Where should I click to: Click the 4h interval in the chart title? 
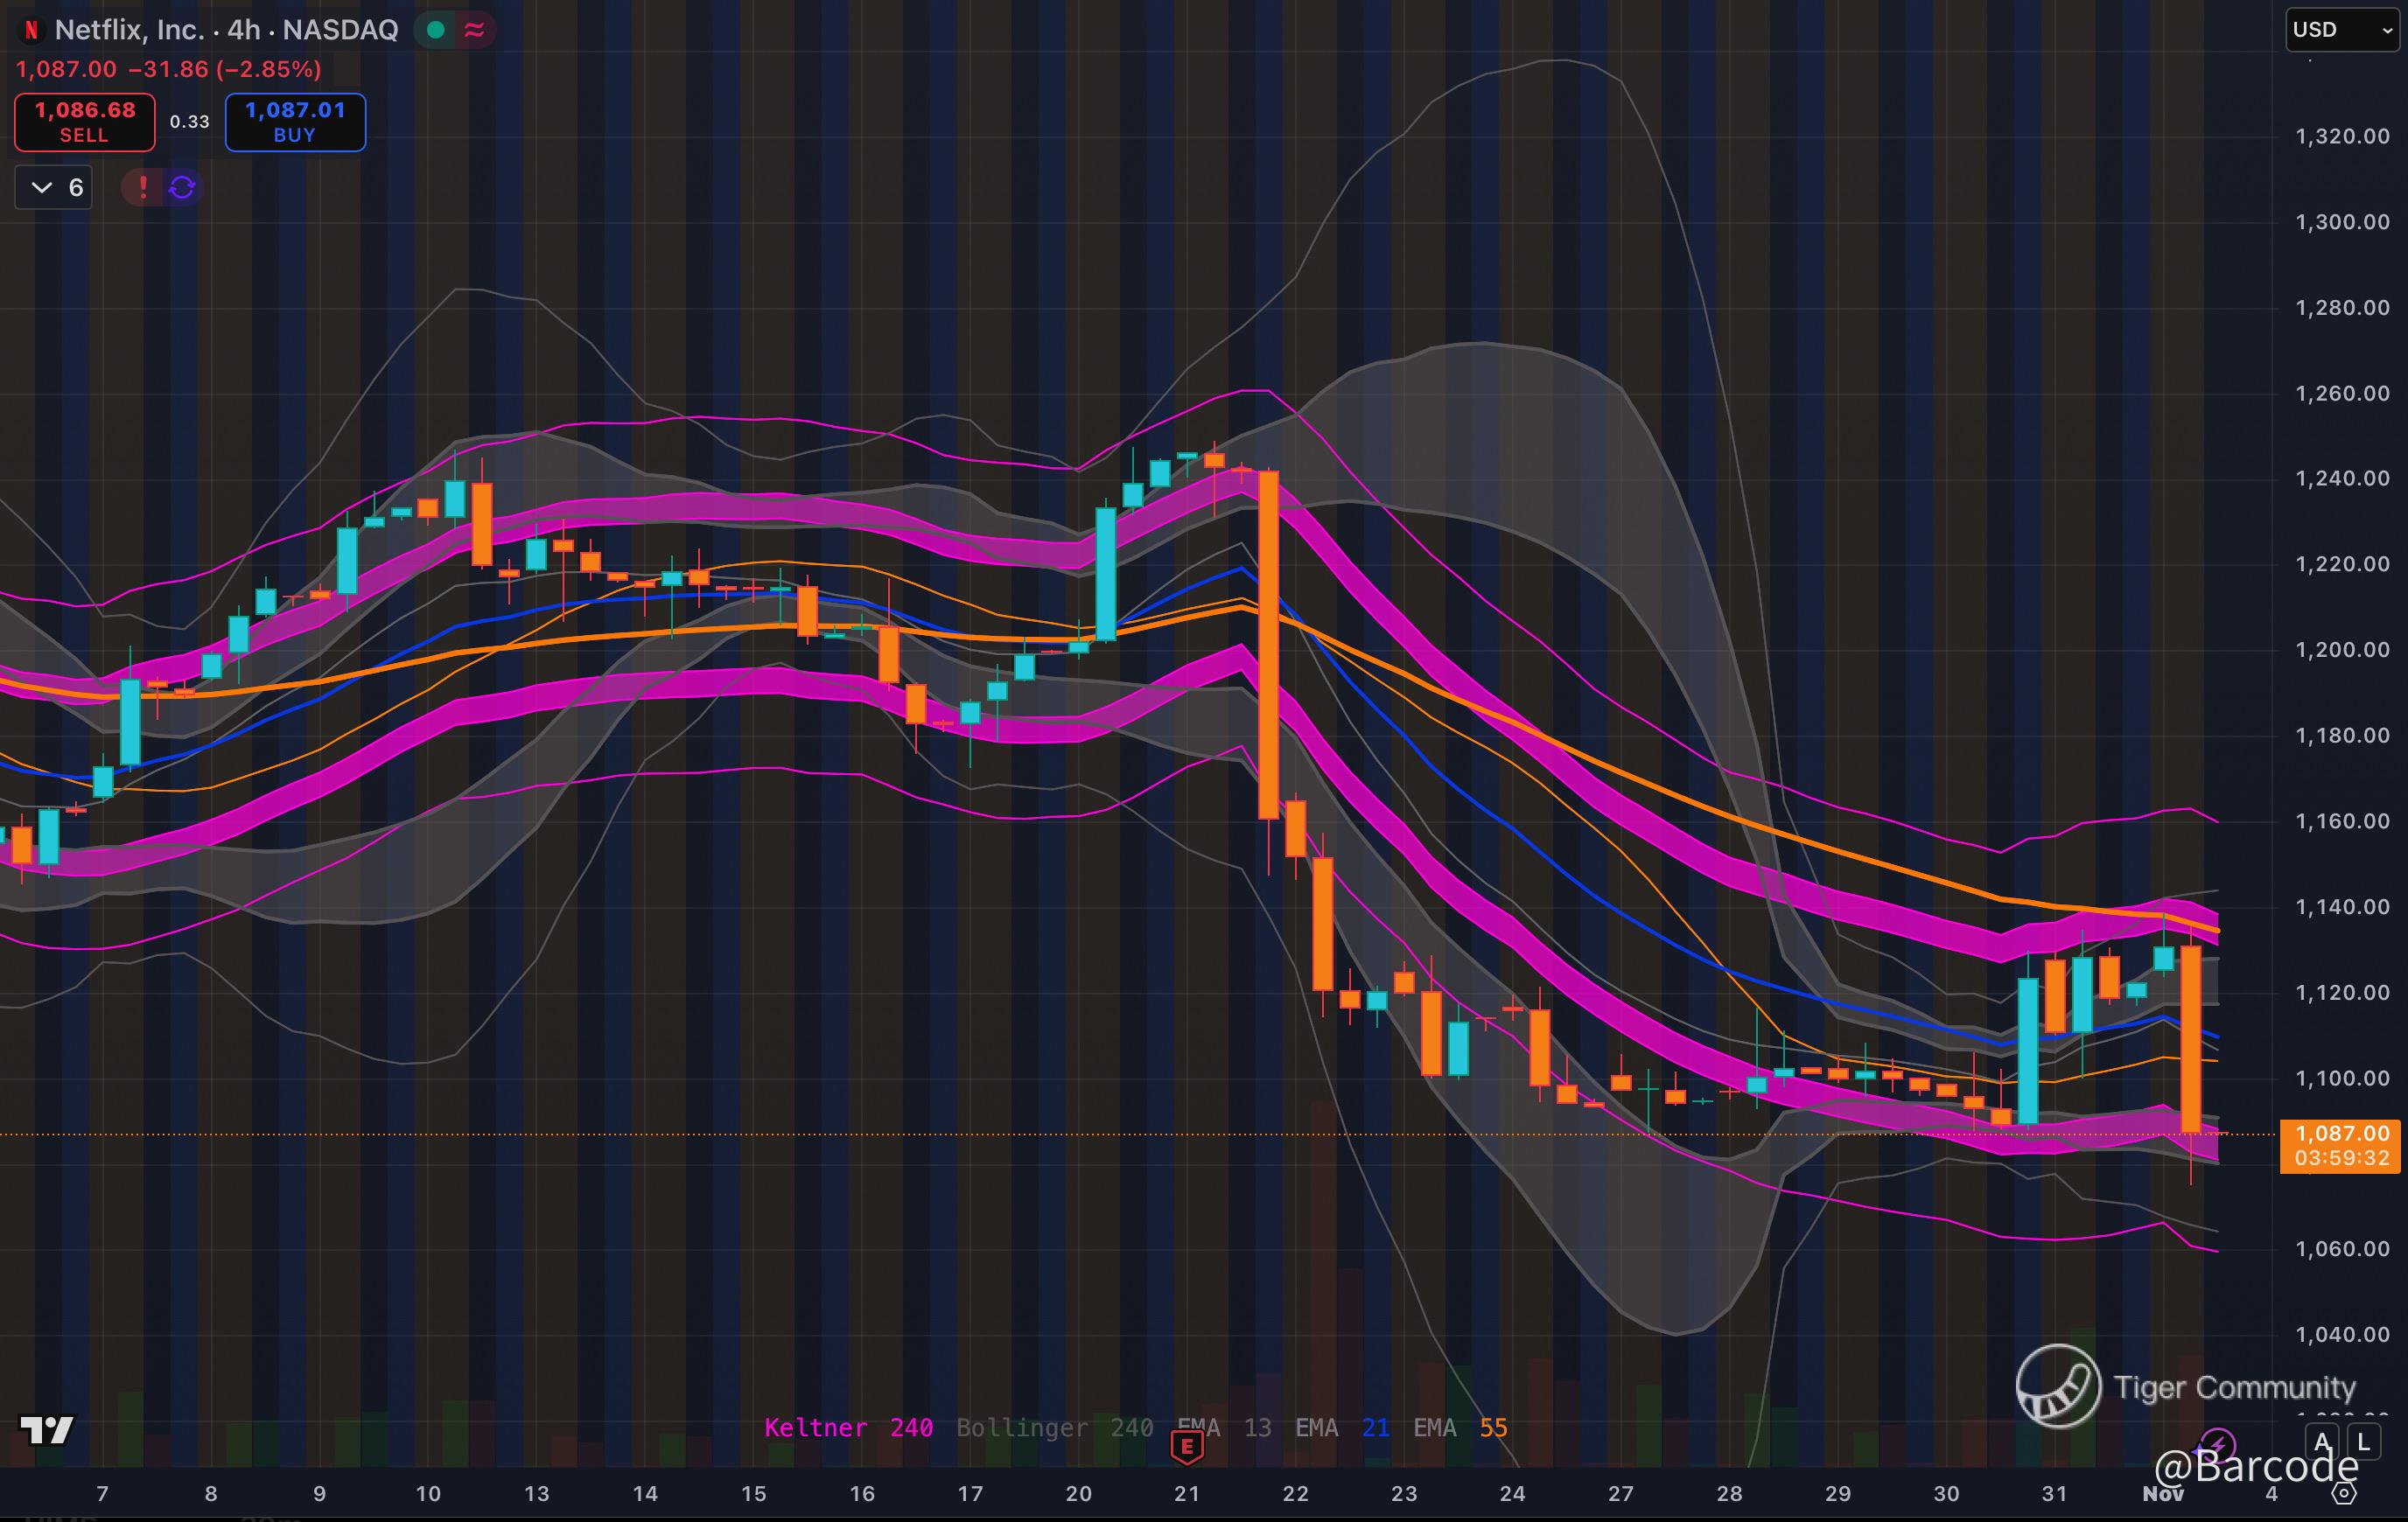(243, 30)
